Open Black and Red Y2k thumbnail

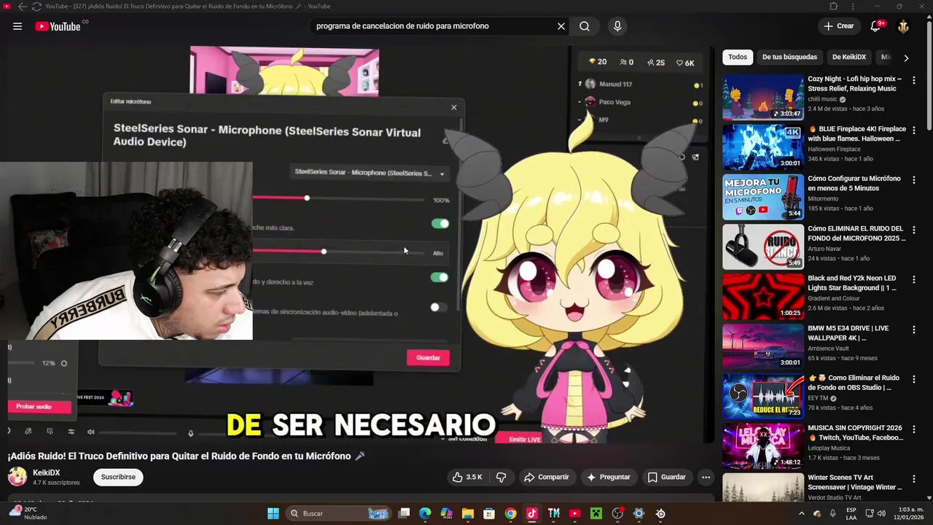pyautogui.click(x=763, y=297)
